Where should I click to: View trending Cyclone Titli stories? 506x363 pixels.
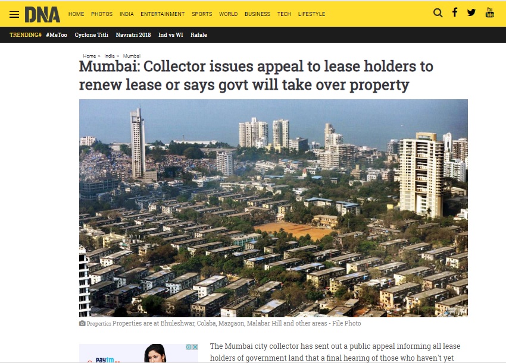click(91, 35)
